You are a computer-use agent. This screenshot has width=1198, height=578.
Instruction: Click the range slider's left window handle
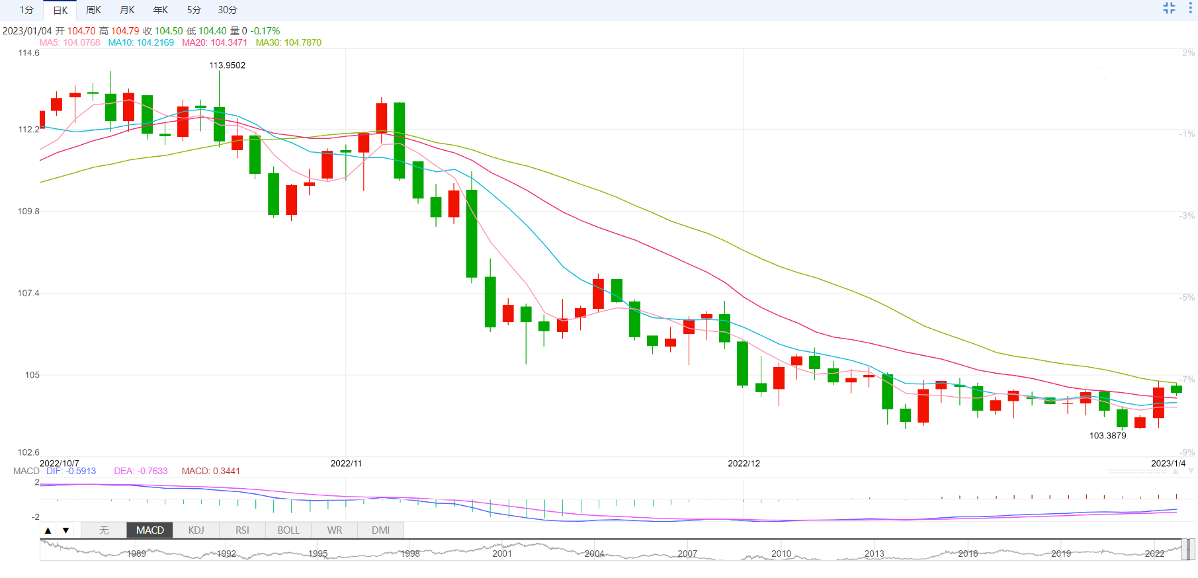1183,550
